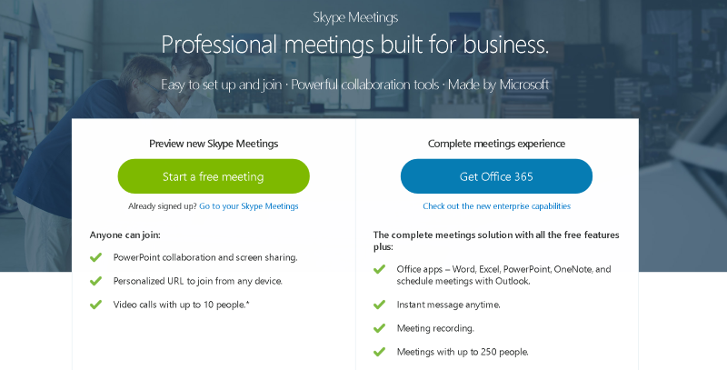Click the checkmark next to Instant message anytime
Screen dimensions: 727x370
[379, 305]
